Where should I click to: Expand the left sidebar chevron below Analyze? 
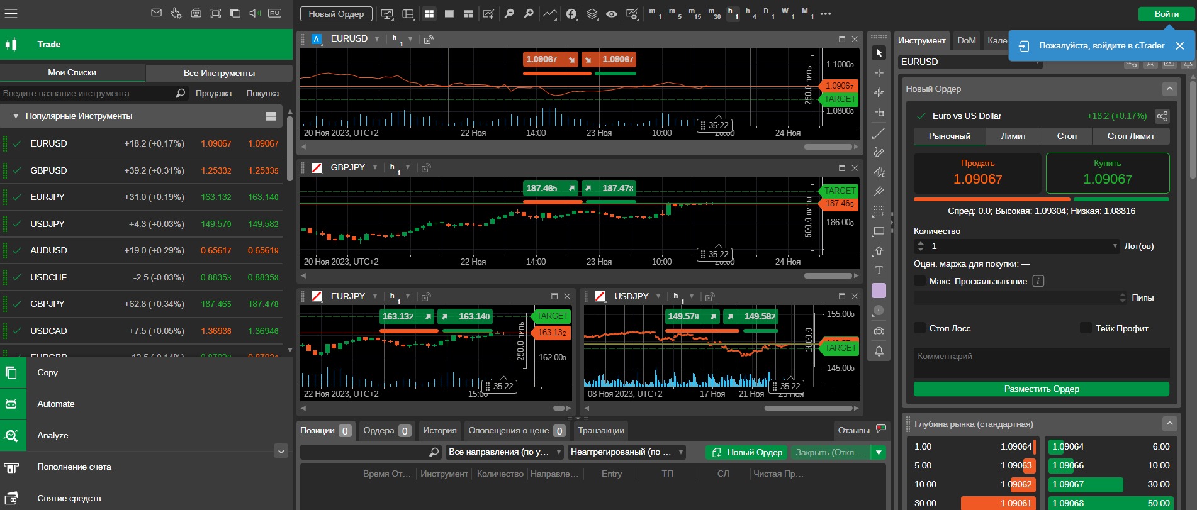point(281,451)
